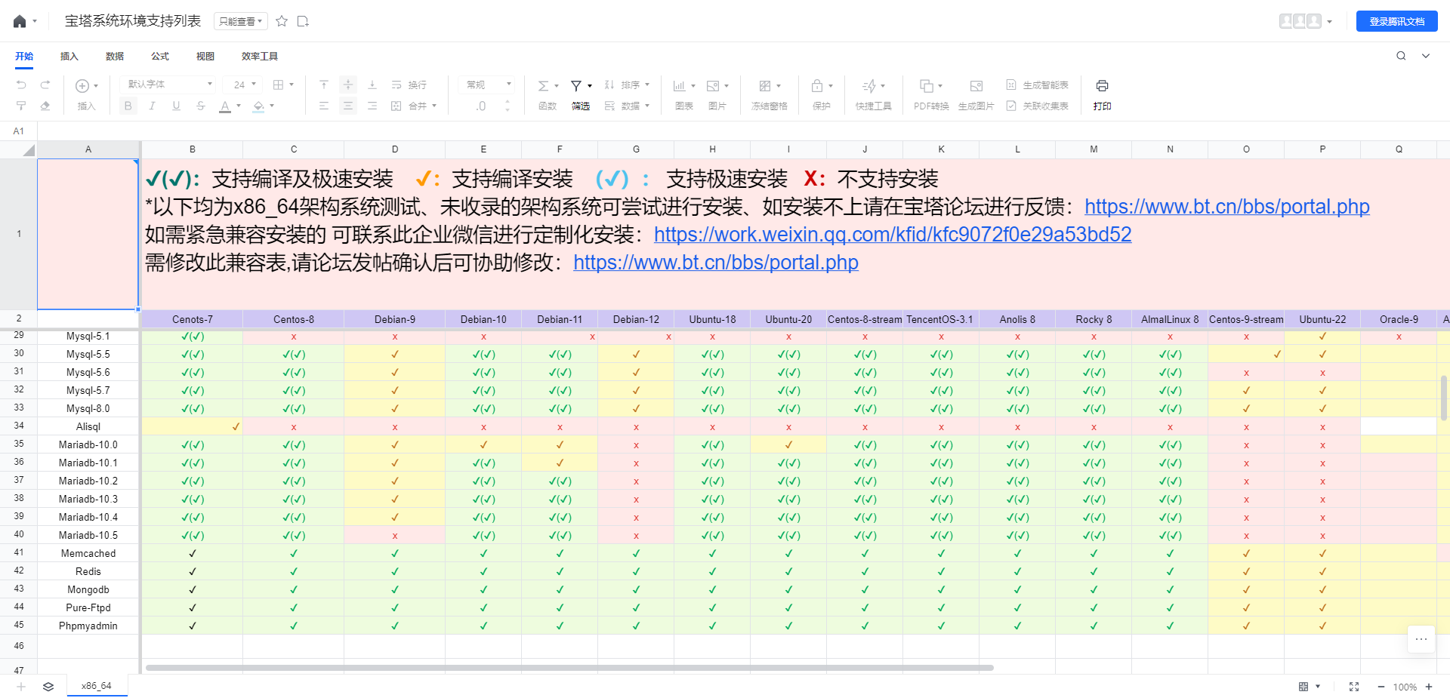Set vertical alignment to bottom
The image size is (1450, 698).
tap(372, 85)
